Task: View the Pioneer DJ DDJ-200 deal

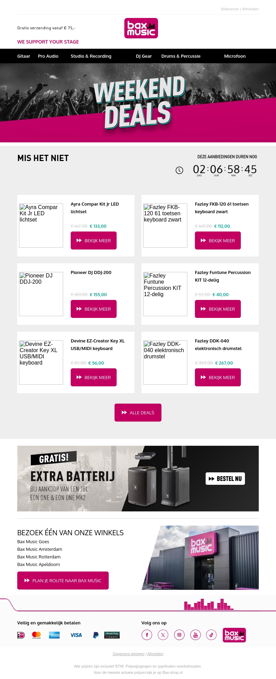Action: 93,309
